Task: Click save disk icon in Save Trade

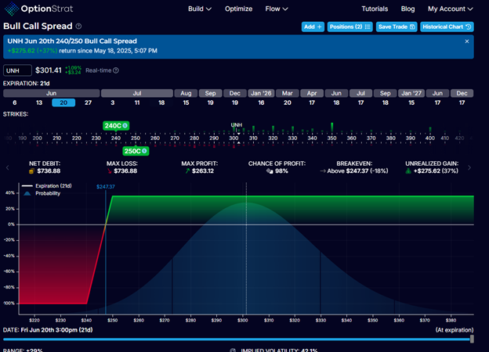Action: (x=412, y=27)
